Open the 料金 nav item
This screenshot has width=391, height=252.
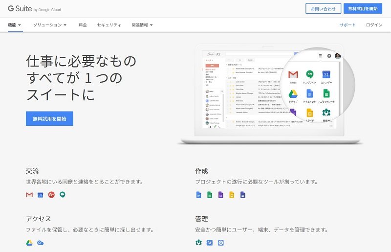(83, 25)
